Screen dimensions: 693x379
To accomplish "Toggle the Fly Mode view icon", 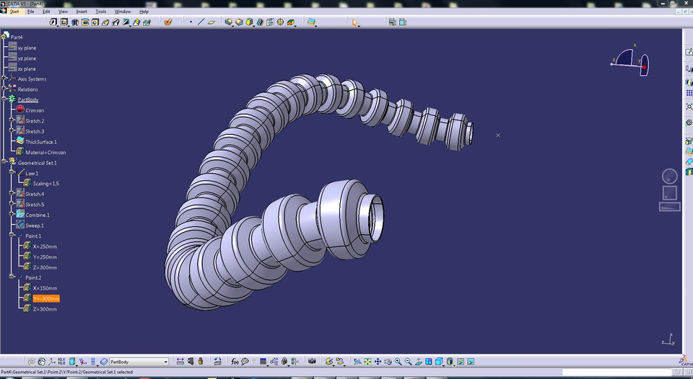I will tap(357, 362).
